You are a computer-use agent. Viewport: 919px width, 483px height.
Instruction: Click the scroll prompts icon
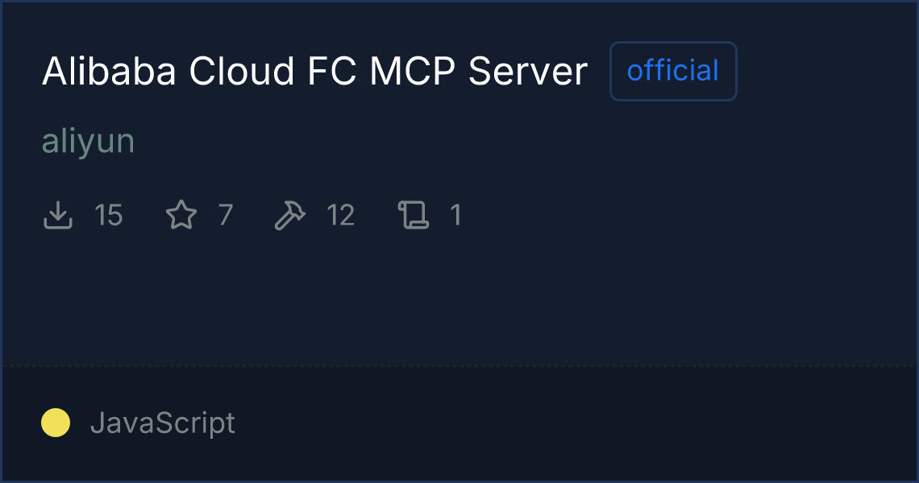[x=414, y=216]
